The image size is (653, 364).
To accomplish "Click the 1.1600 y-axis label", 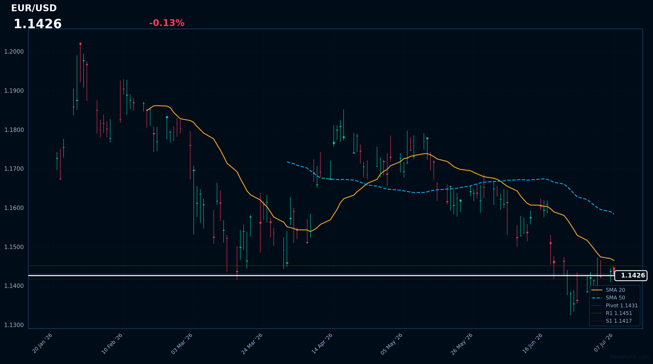I will pyautogui.click(x=14, y=208).
